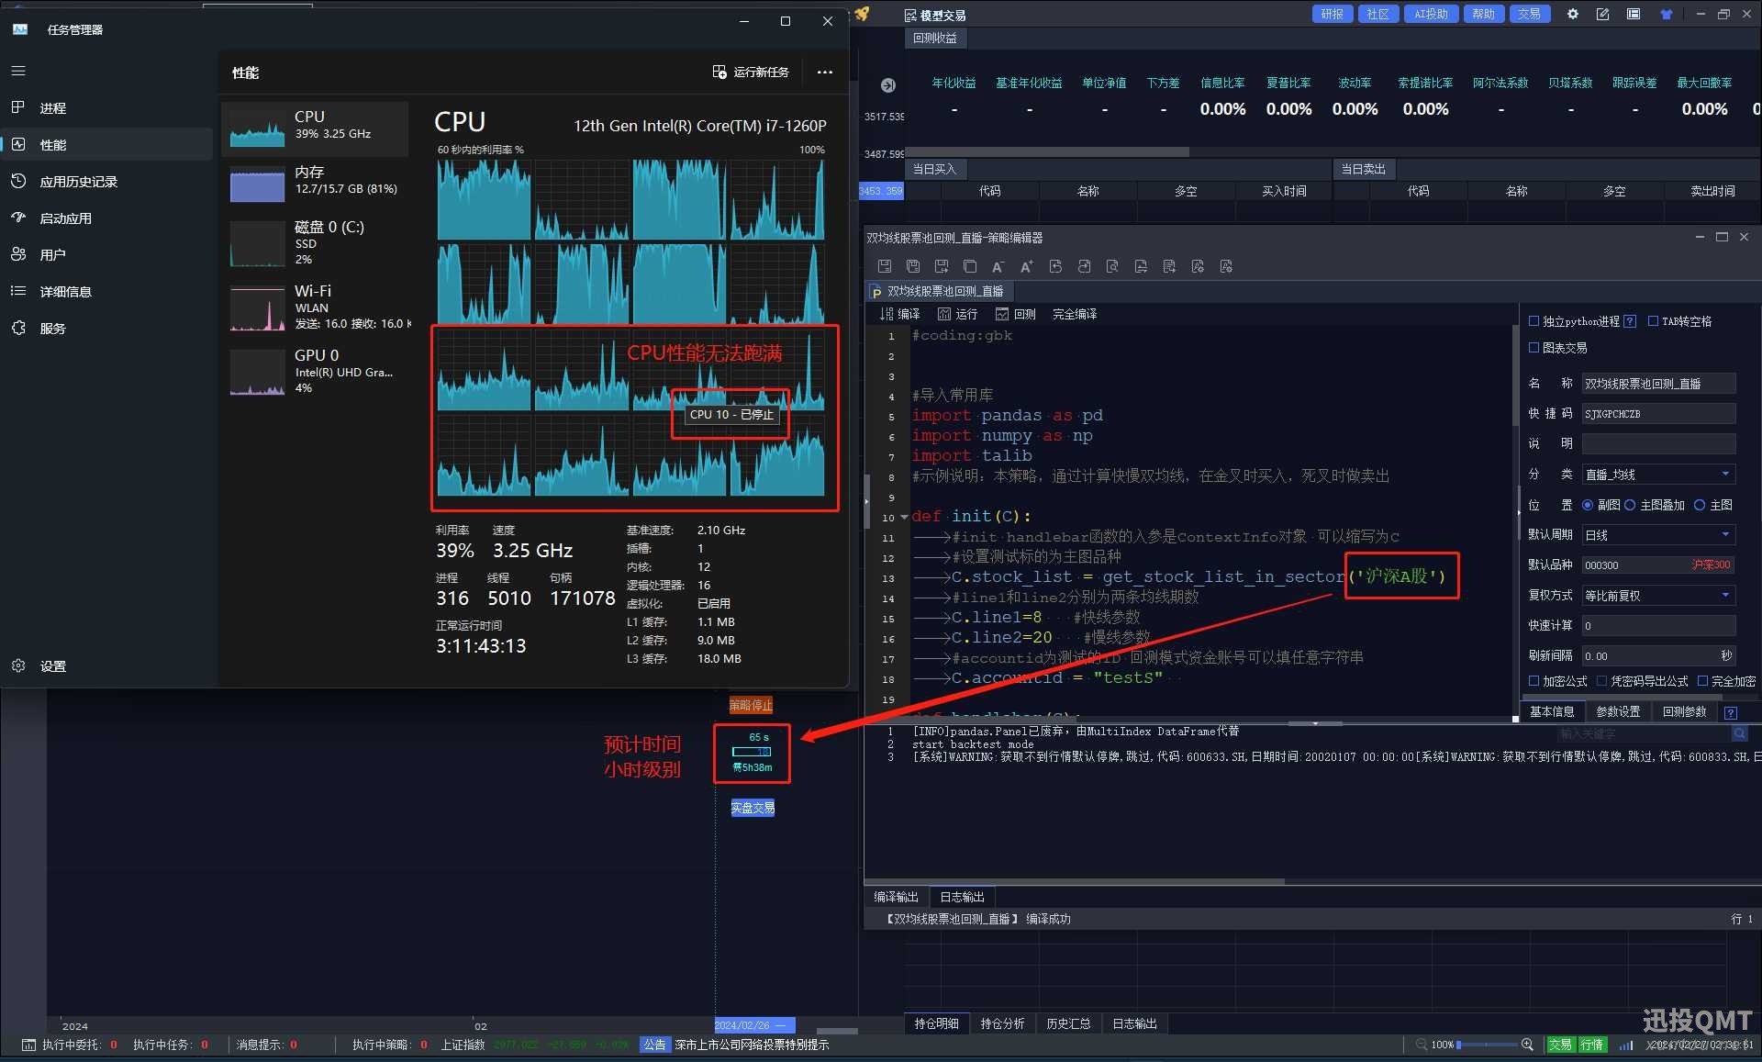This screenshot has width=1762, height=1062.
Task: Select 副图 position radio button
Action: [1588, 505]
